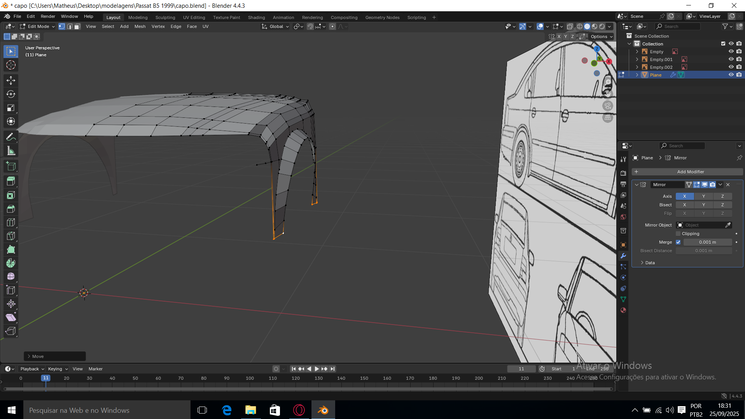Choose the Extrude Region tool
Viewport: 745px width, 419px height.
(11, 182)
